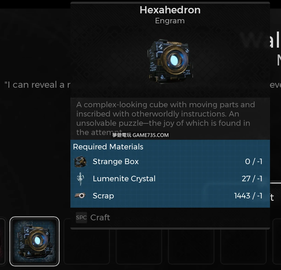The width and height of the screenshot is (281, 270).
Task: Click the Lumenite Crystal count 27 / -1
Action: tap(252, 179)
